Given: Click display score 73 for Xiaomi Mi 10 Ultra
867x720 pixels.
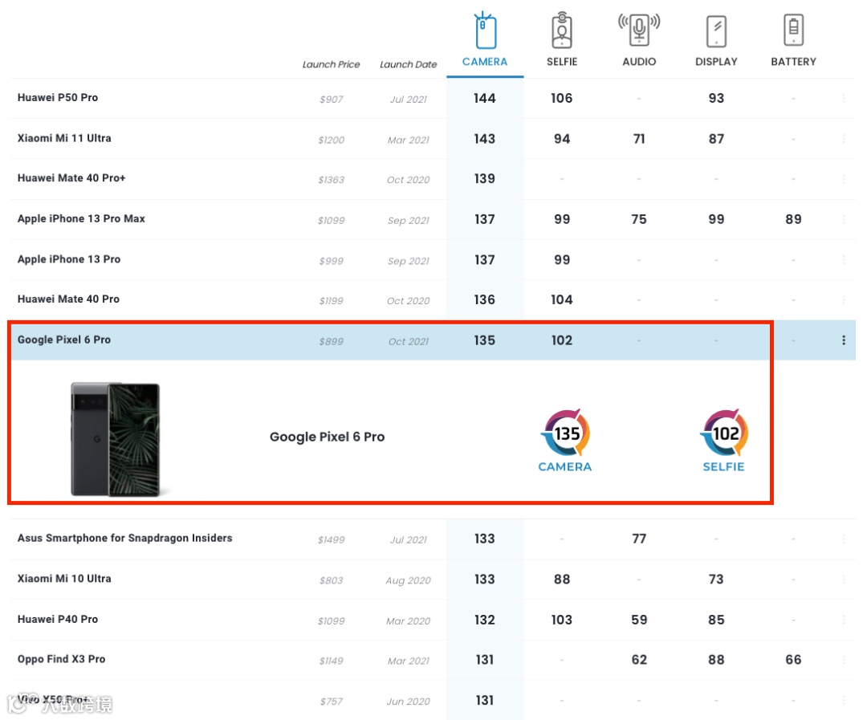Looking at the screenshot, I should (x=717, y=580).
